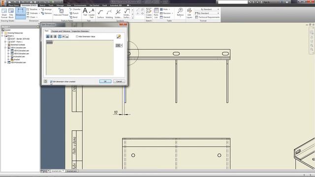Click the help icon in Edit Dimension dialog
This screenshot has width=315, height=177.
pyautogui.click(x=45, y=82)
